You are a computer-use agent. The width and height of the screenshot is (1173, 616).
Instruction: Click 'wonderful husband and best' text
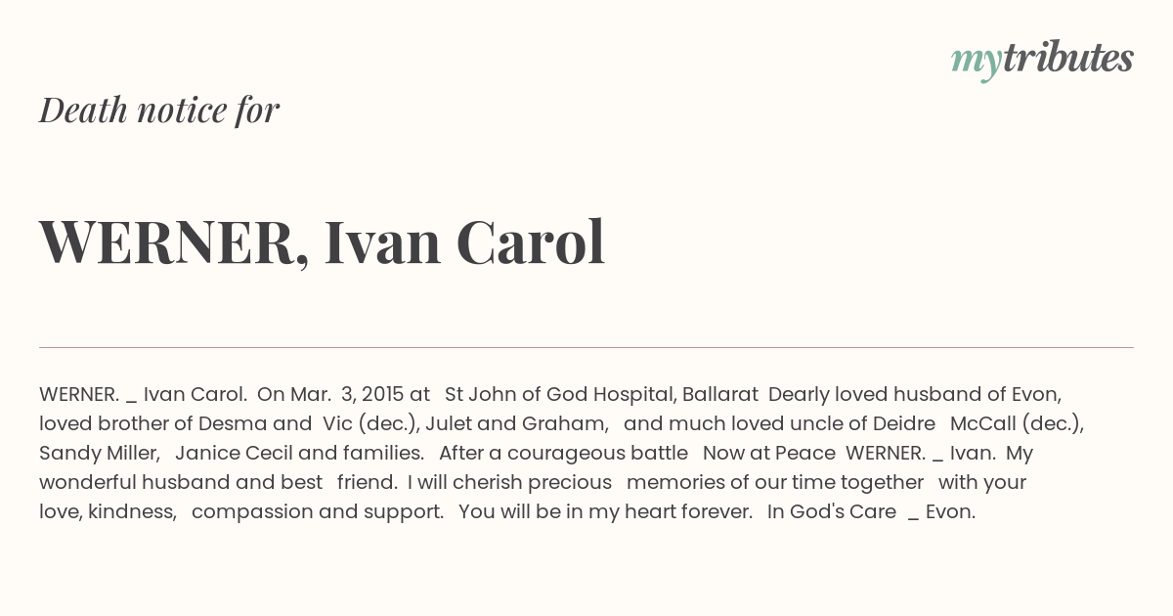[x=181, y=482]
